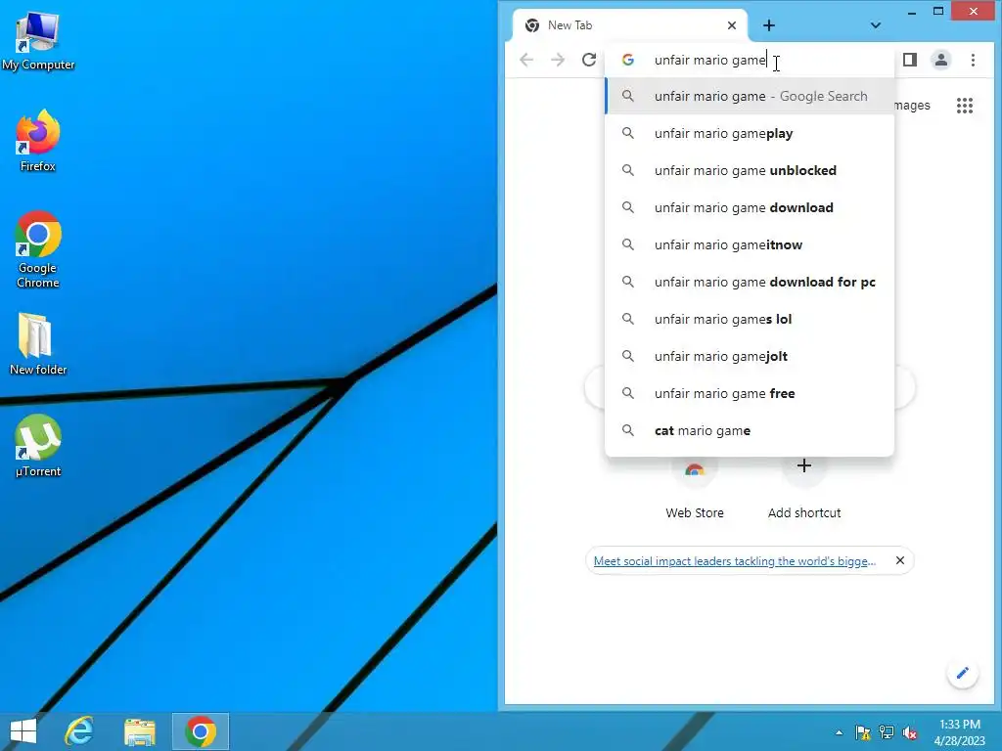Open Chrome three-dot menu
The height and width of the screenshot is (751, 1002).
click(973, 60)
